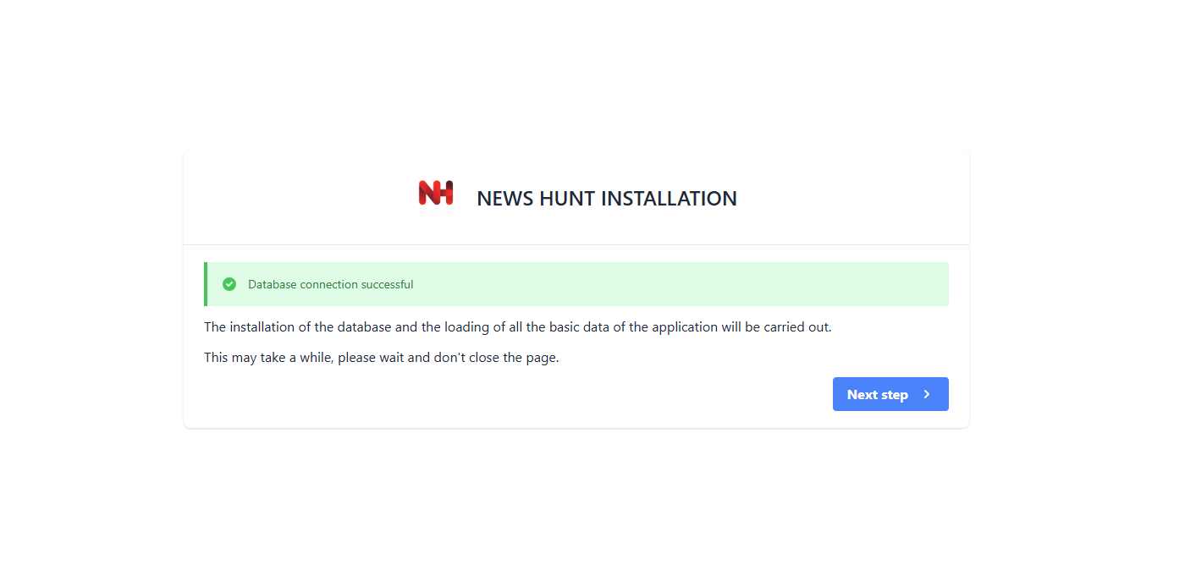This screenshot has width=1196, height=570.
Task: Click the 'This may take a while' notice
Action: click(382, 358)
